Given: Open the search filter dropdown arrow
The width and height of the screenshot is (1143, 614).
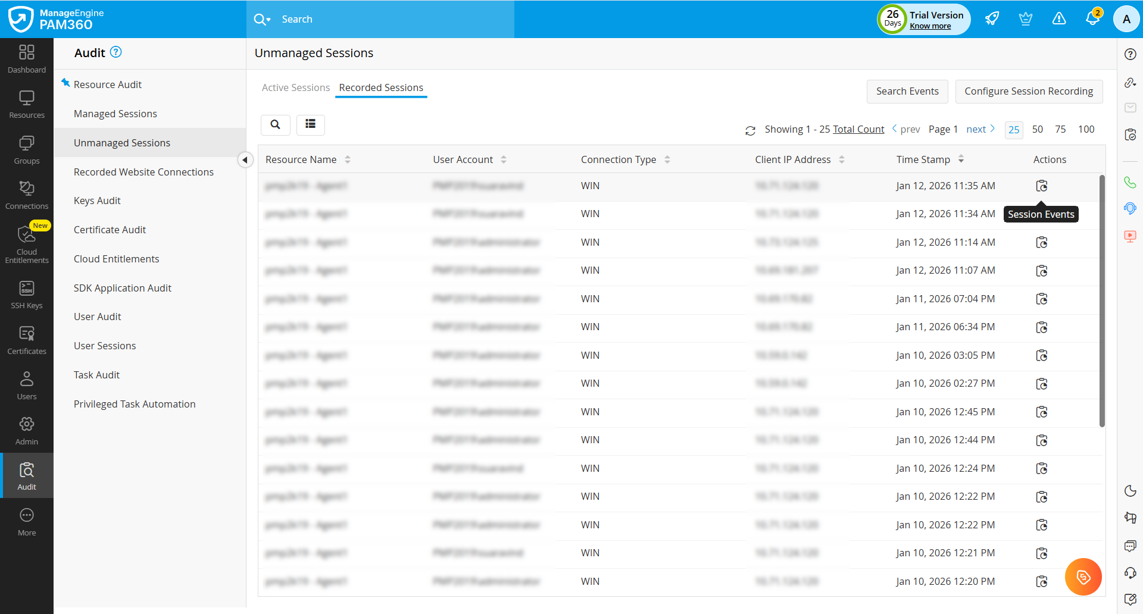Looking at the screenshot, I should (x=268, y=20).
